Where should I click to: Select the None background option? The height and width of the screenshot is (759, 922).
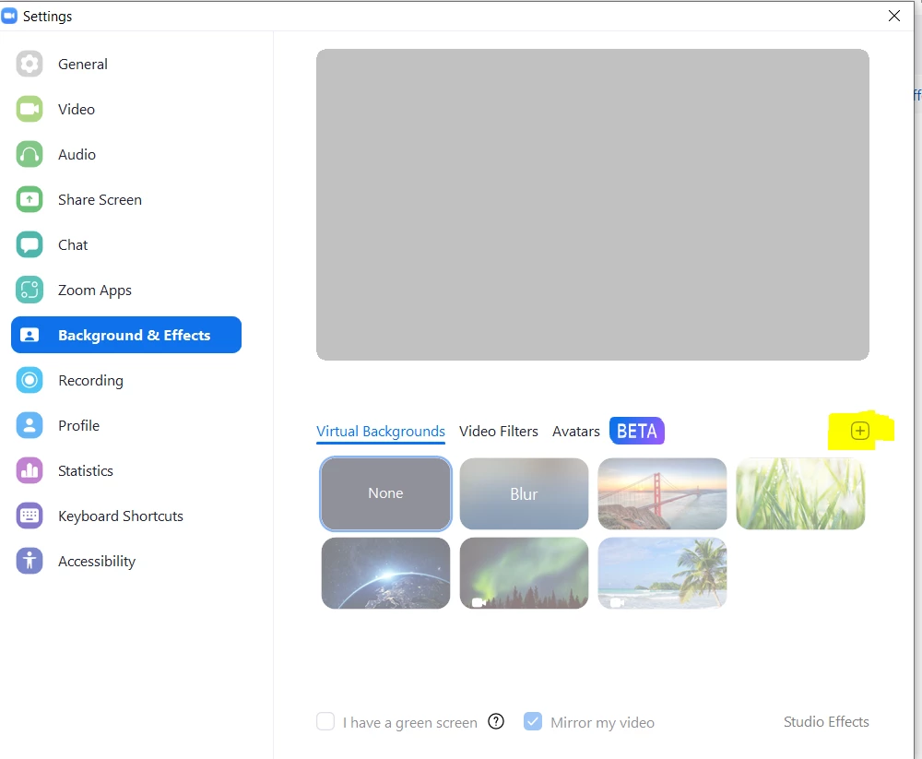[x=385, y=493]
